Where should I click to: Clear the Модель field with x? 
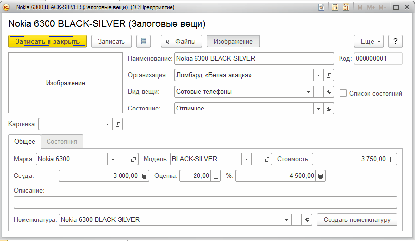pos(257,159)
